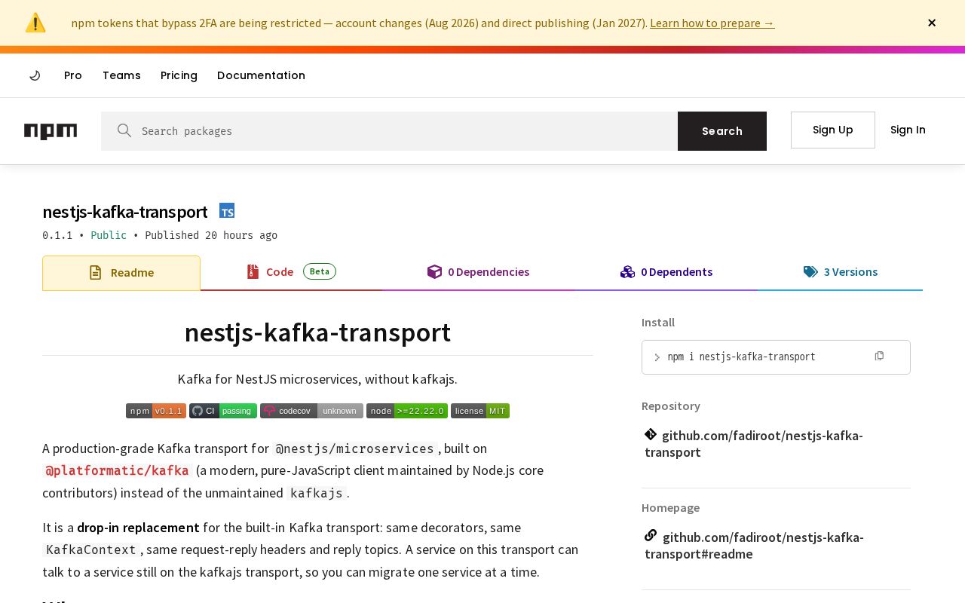
Task: Toggle dark mode with the moon icon
Action: pos(35,75)
